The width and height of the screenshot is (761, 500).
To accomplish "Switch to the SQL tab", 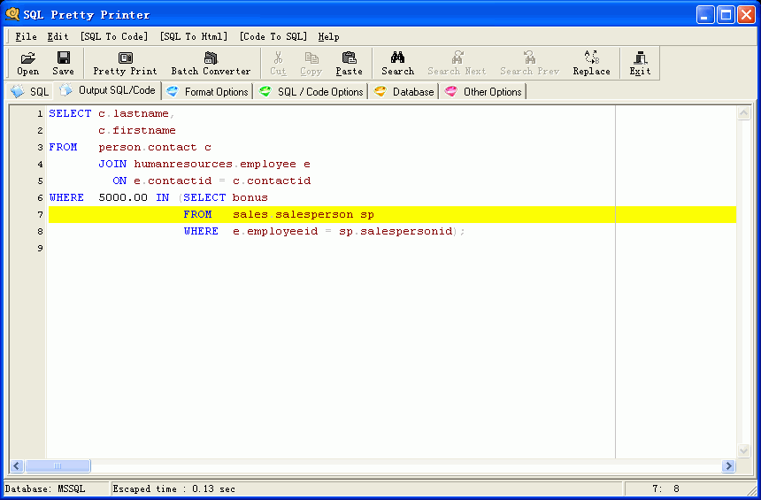I will point(30,91).
